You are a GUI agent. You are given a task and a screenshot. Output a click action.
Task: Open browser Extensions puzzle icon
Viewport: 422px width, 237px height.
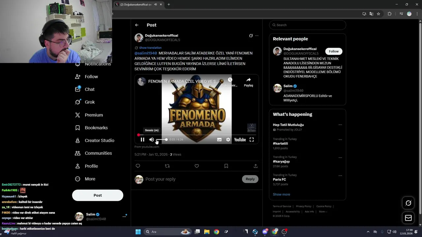pyautogui.click(x=389, y=14)
